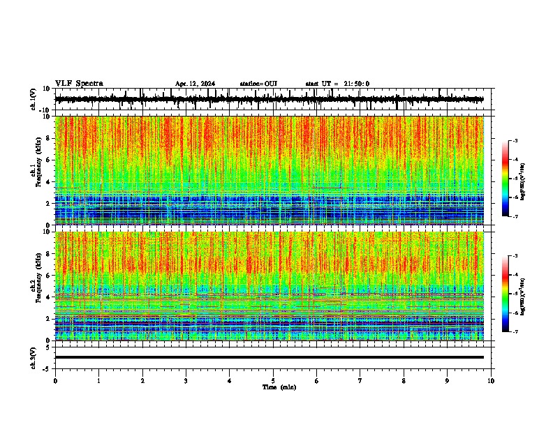Click ch.2 frequency tick label '6'

point(49,276)
